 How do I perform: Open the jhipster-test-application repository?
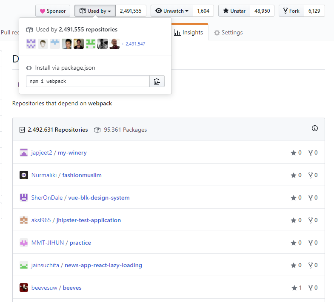coord(88,220)
